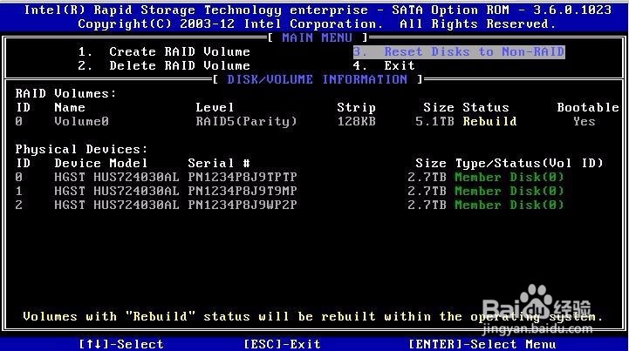Viewport: 629px width, 351px height.
Task: Choose Reset Disks to Non-RAID option
Action: click(459, 51)
